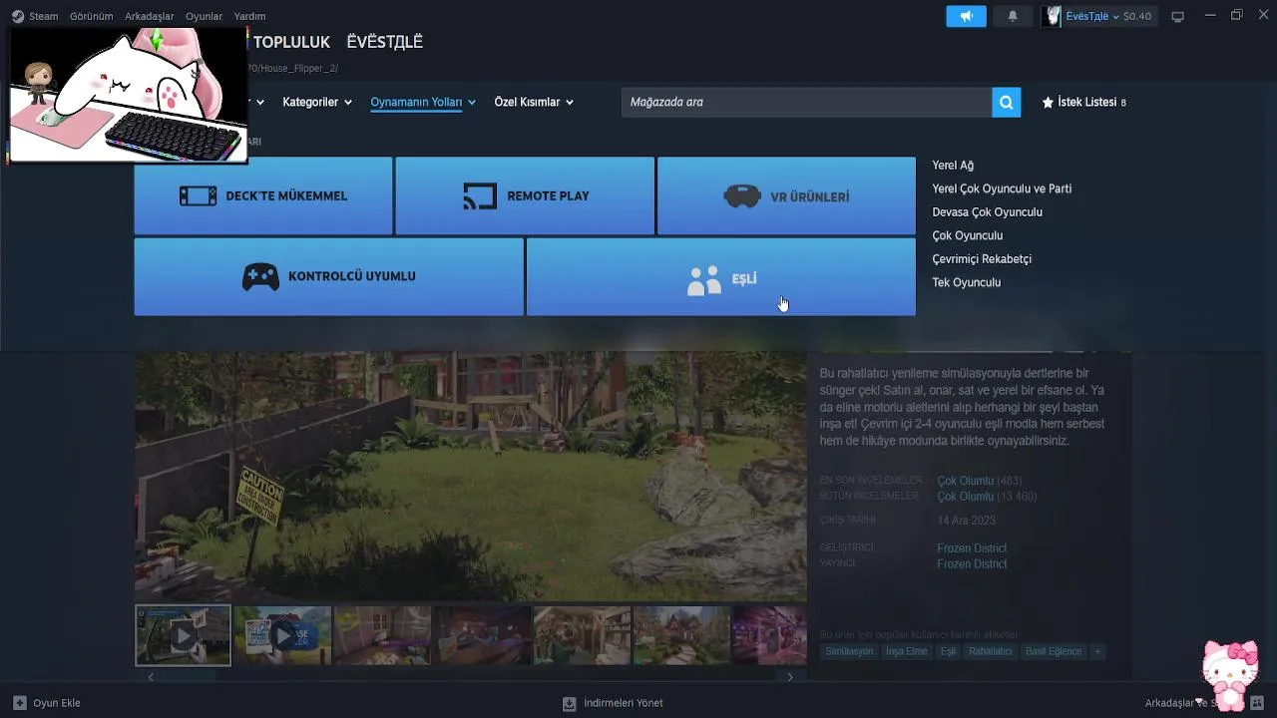Open the Görünüm menu
The image size is (1277, 718).
pos(91,16)
